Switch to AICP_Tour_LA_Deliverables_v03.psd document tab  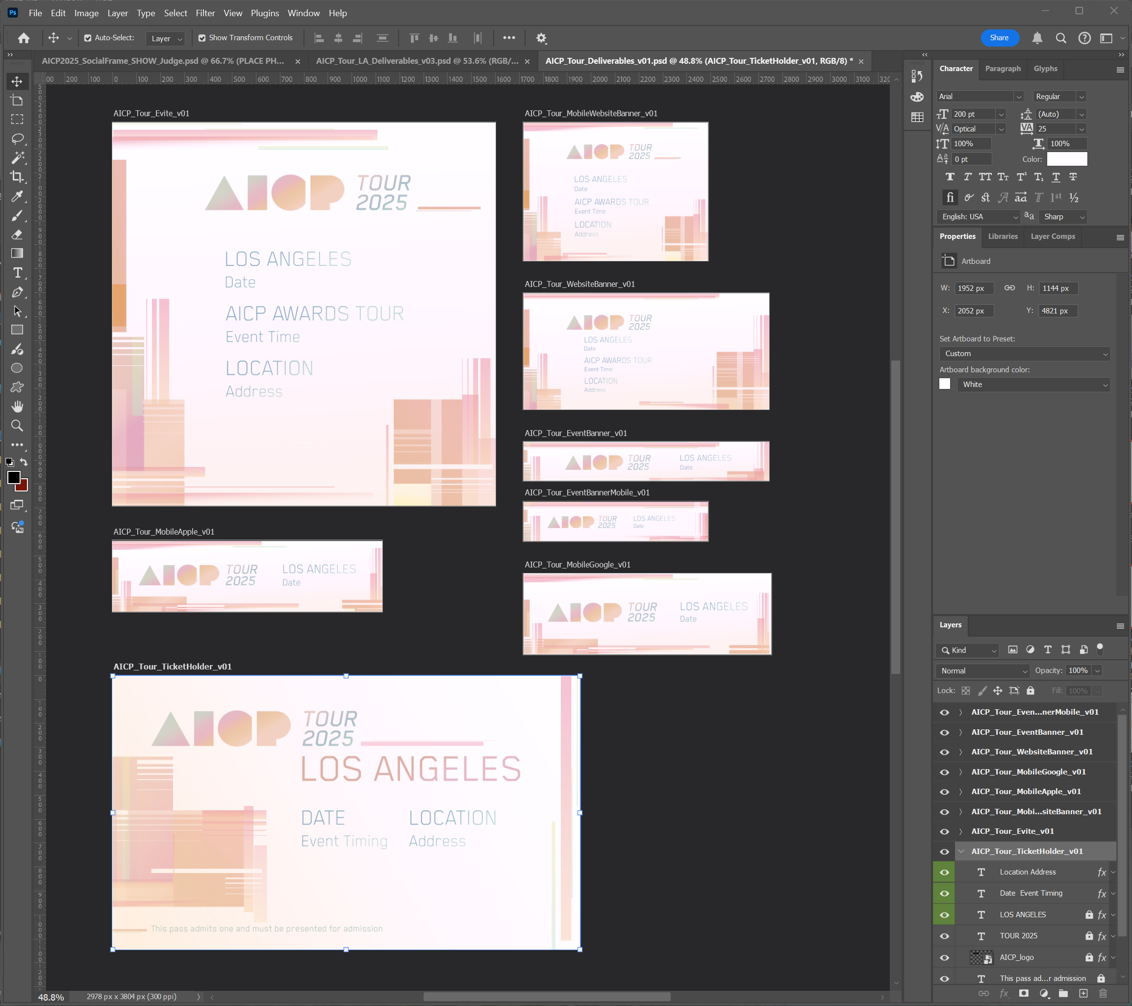coord(417,61)
